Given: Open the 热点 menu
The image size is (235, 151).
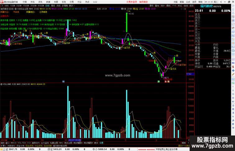Looking at the screenshot, I should pyautogui.click(x=87, y=2).
